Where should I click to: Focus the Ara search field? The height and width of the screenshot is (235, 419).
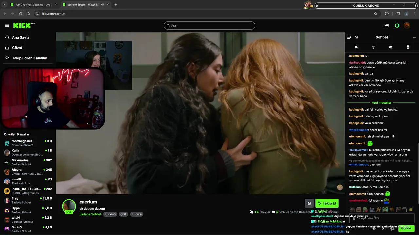point(209,25)
